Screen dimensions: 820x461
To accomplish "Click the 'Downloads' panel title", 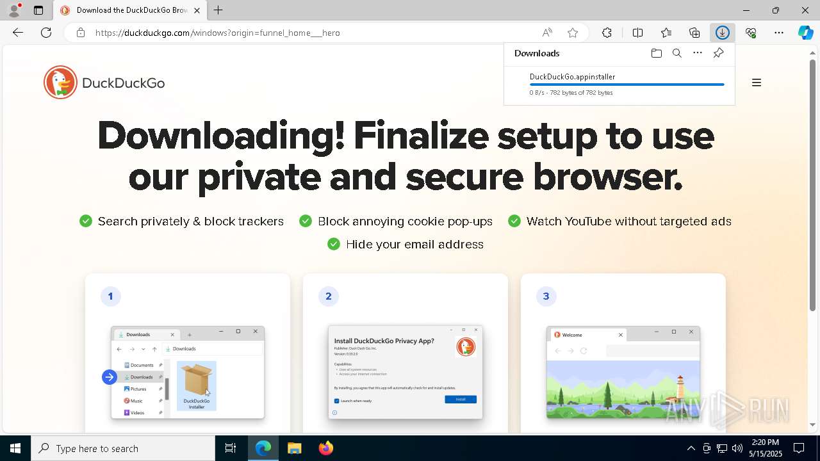I will point(537,53).
